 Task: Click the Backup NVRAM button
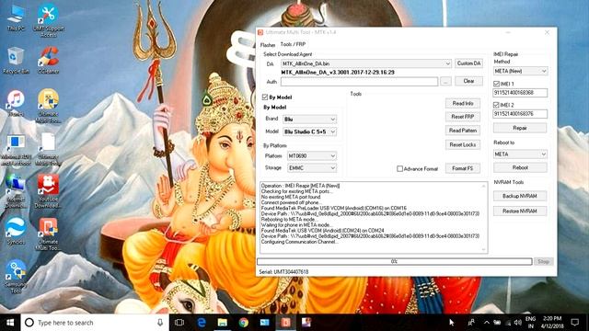pos(520,196)
